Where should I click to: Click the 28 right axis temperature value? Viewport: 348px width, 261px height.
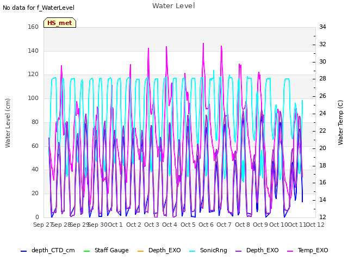(322, 78)
